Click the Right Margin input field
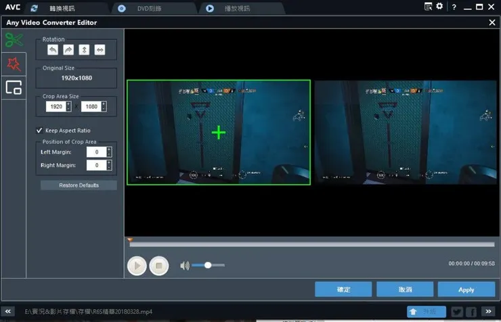The image size is (501, 322). point(97,165)
